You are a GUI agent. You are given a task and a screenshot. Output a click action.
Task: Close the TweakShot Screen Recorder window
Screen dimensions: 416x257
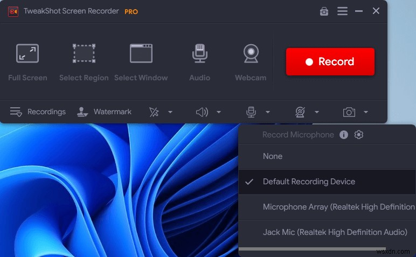376,11
